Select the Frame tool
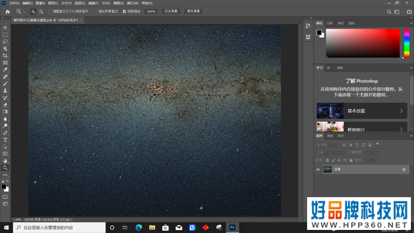 (x=5, y=63)
